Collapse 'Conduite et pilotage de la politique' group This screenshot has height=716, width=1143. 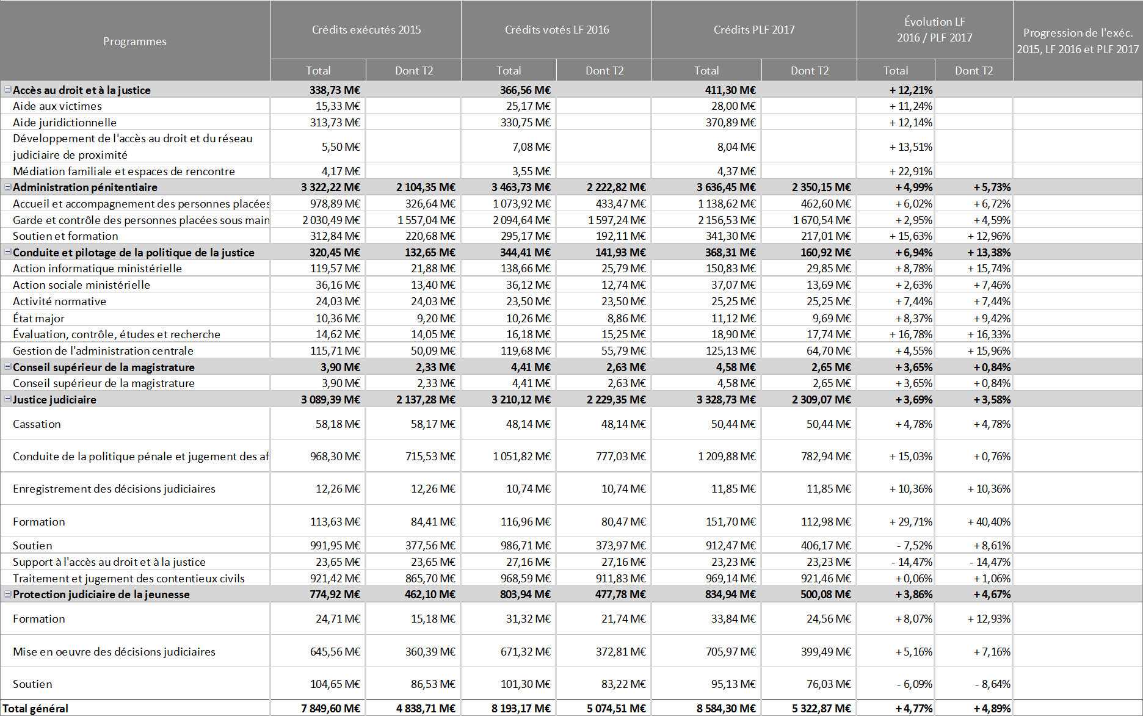point(7,252)
